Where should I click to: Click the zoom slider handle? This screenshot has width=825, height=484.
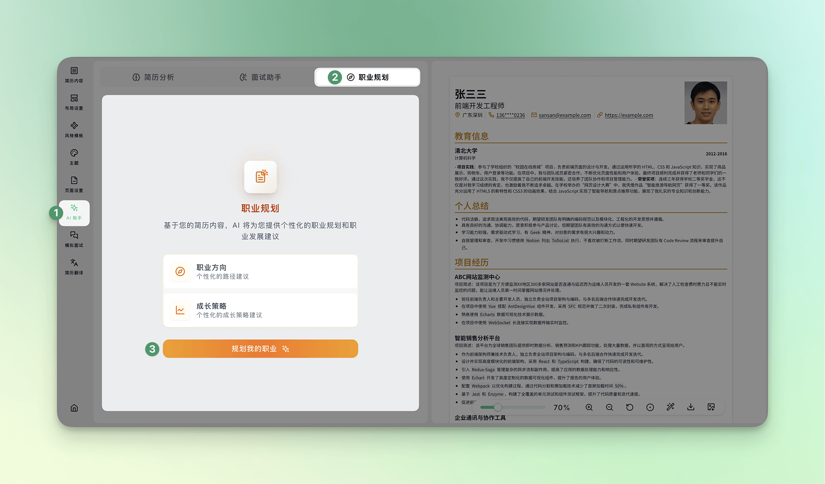pos(498,407)
